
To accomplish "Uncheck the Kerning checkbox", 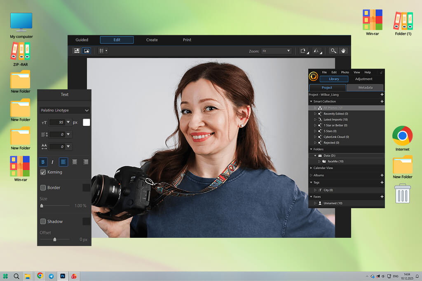I will 43,172.
